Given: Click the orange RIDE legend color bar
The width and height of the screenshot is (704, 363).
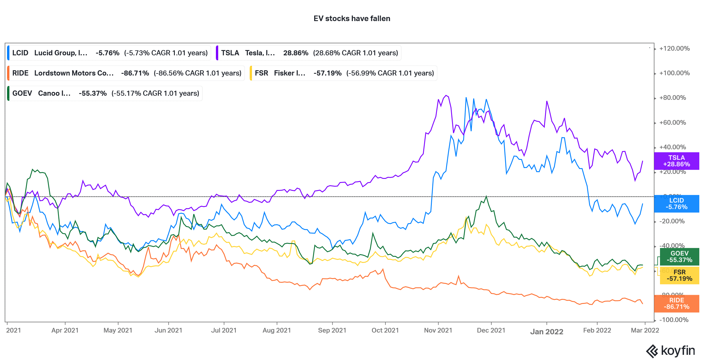Looking at the screenshot, I should click(x=8, y=73).
